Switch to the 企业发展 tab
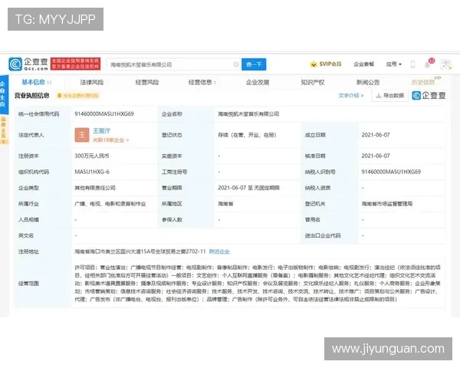 tap(258, 82)
